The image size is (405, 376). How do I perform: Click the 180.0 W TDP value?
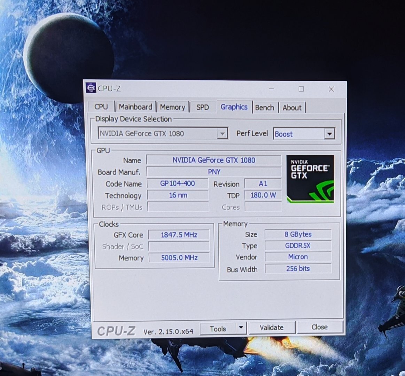(x=263, y=195)
